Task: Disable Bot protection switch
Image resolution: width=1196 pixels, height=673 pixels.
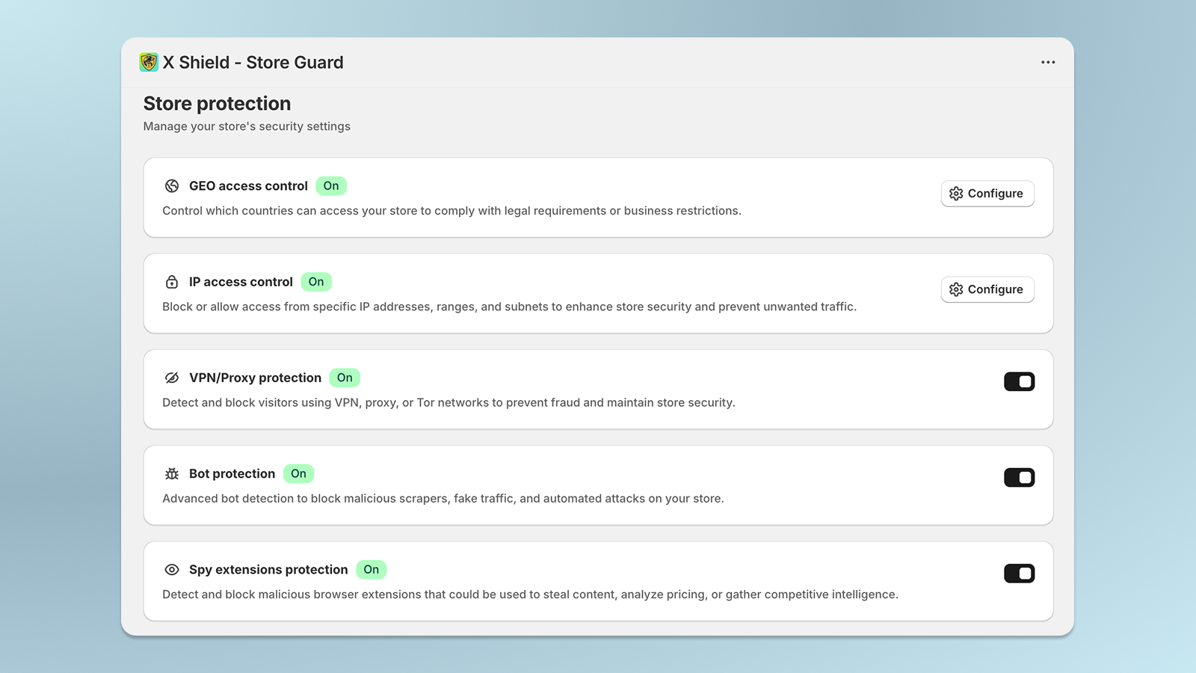Action: (x=1020, y=477)
